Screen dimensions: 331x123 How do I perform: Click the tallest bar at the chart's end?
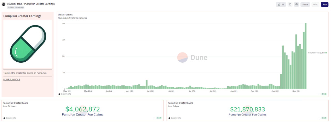pos(305,56)
